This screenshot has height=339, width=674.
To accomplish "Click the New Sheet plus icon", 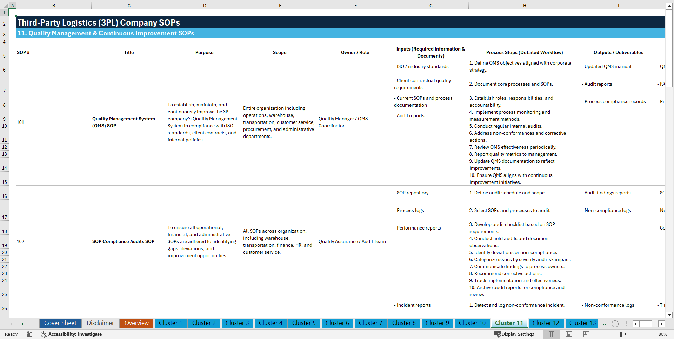I will 615,324.
